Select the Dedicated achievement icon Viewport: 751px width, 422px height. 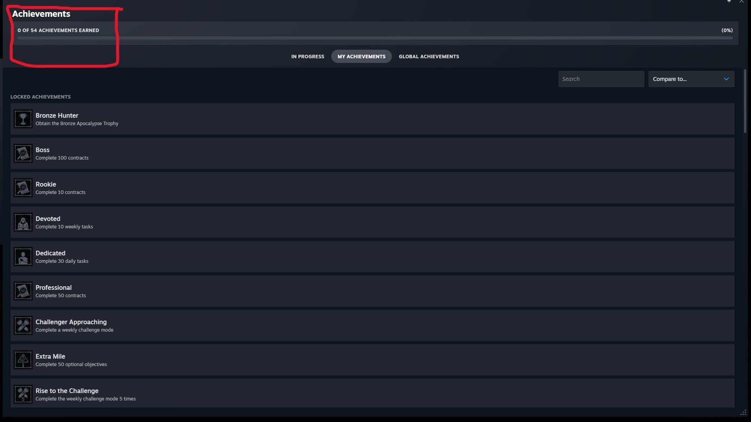pos(23,257)
